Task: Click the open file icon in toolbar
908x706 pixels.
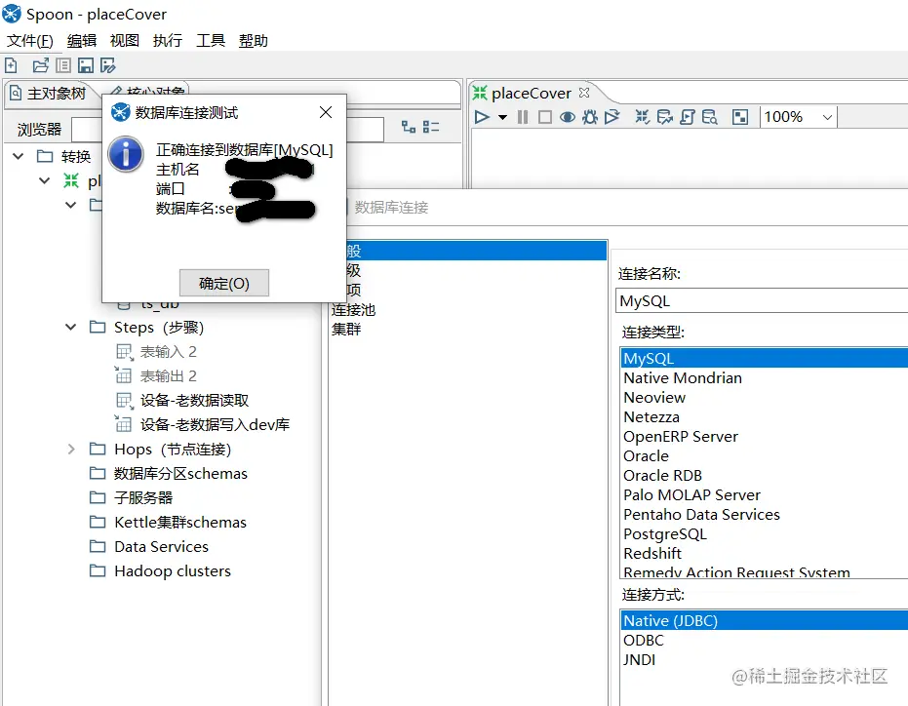Action: pyautogui.click(x=41, y=65)
